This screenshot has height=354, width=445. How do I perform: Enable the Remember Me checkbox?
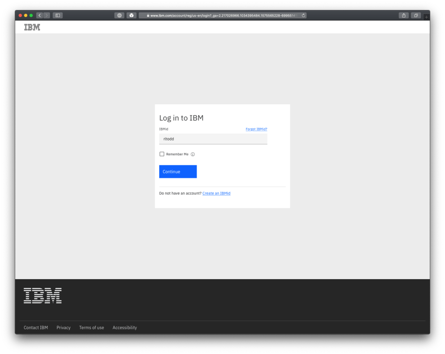click(x=162, y=154)
